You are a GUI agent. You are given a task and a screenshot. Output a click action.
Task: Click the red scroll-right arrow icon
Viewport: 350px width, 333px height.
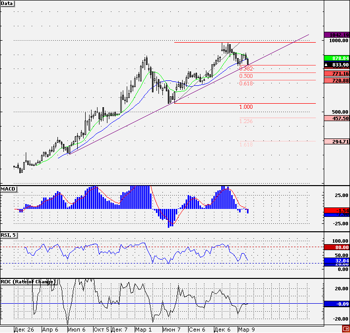coord(346,329)
